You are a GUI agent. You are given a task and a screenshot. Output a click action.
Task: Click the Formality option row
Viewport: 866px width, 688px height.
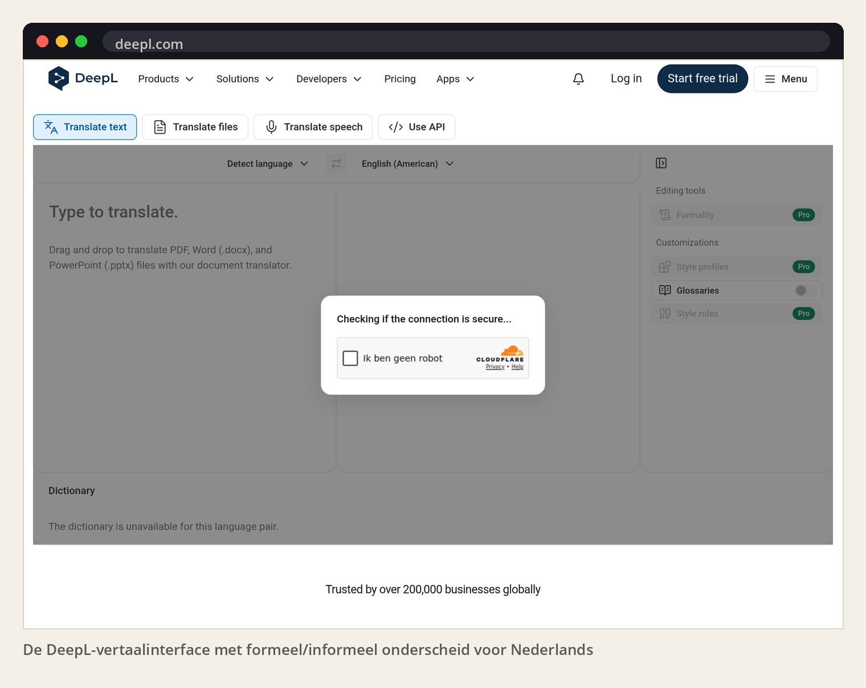tap(737, 215)
